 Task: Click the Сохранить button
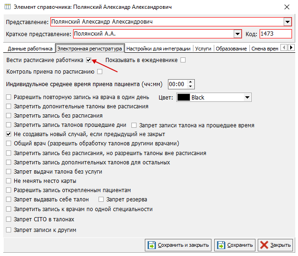(235, 245)
